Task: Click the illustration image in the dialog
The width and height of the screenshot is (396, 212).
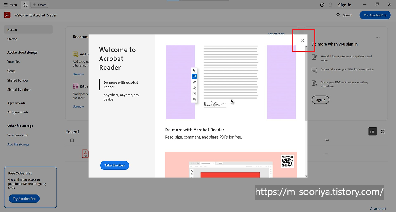Action: point(231,82)
